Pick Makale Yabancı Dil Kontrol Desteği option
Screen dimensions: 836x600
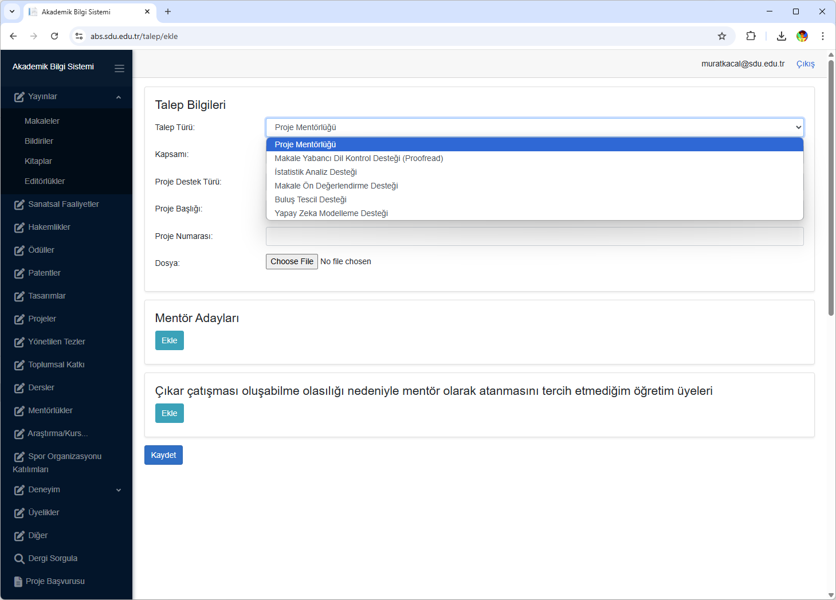pyautogui.click(x=359, y=158)
